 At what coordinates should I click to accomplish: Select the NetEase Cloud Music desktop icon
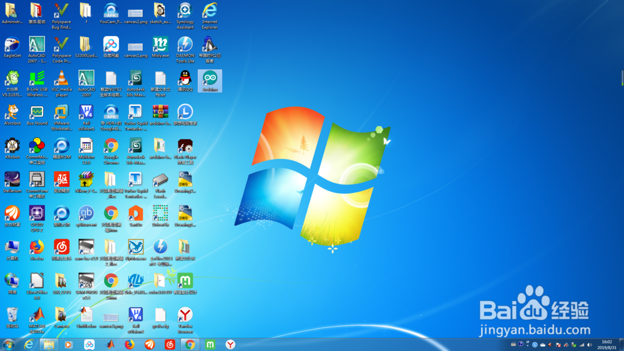click(61, 250)
